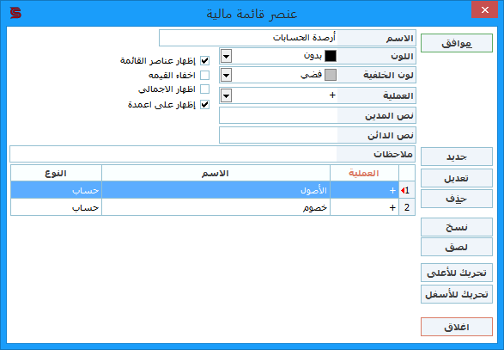The image size is (504, 350).
Task: Click the جديد new button
Action: pos(457,157)
